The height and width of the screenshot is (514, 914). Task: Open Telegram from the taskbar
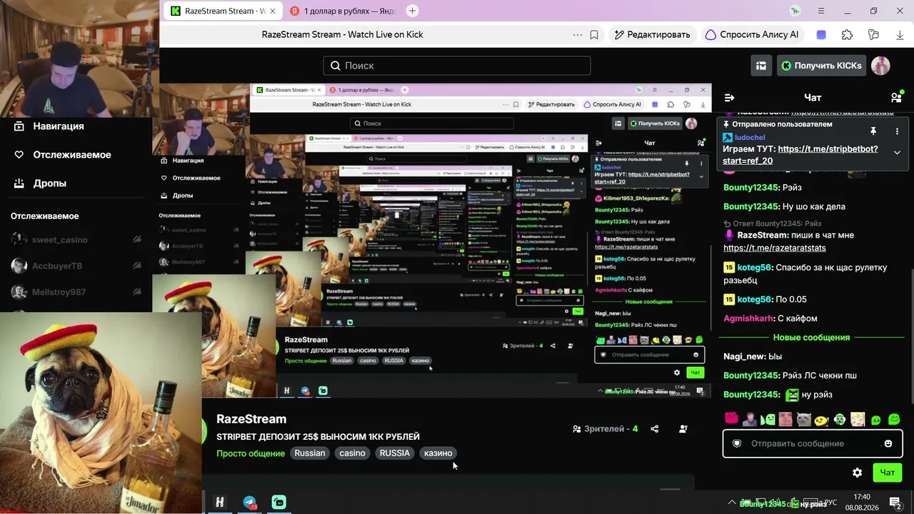coord(249,503)
